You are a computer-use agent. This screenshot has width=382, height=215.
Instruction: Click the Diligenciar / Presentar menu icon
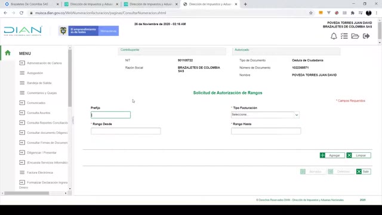pyautogui.click(x=22, y=152)
